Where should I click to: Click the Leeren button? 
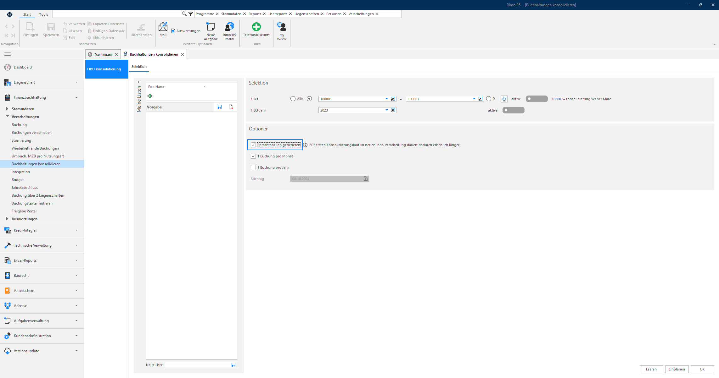point(651,369)
